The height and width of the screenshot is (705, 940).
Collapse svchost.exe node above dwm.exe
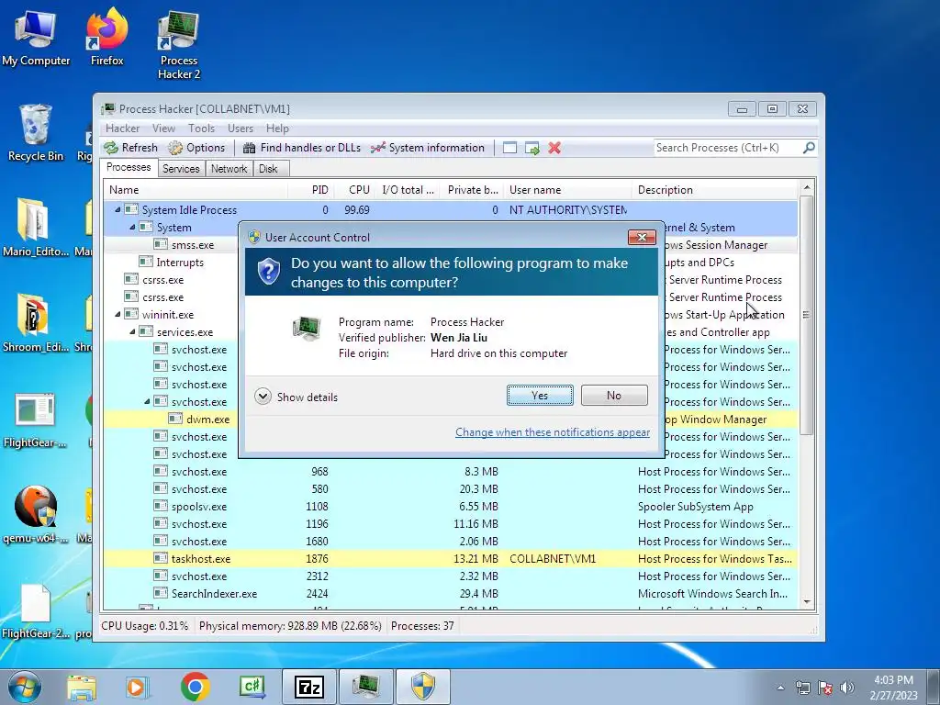148,402
